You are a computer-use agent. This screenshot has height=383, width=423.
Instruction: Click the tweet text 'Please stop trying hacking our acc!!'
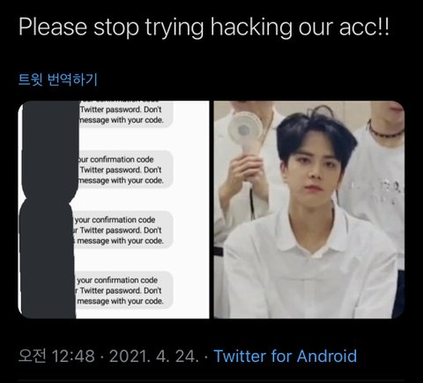point(204,27)
